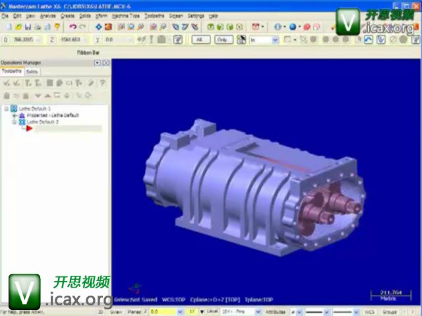Open the Xform menu

coord(102,16)
